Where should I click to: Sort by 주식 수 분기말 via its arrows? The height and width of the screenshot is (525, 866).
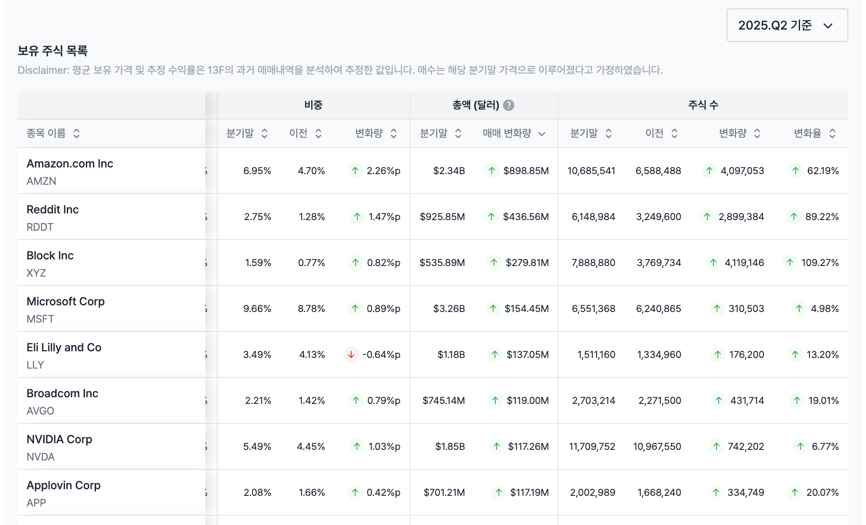pyautogui.click(x=609, y=133)
